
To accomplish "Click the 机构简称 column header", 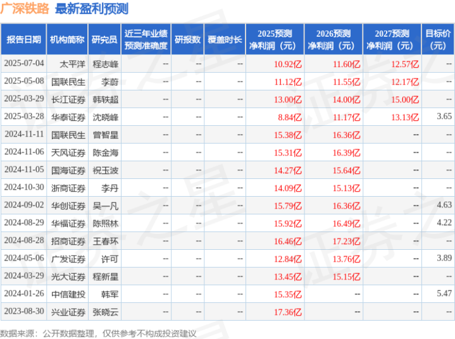I will coord(67,39).
